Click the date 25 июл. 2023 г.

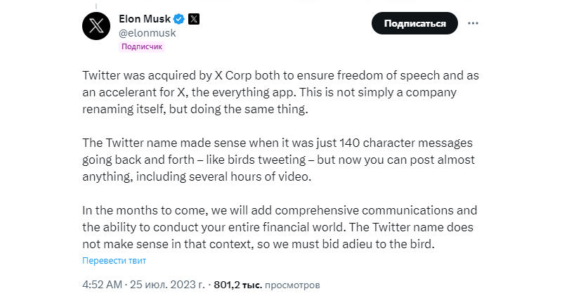pos(166,285)
